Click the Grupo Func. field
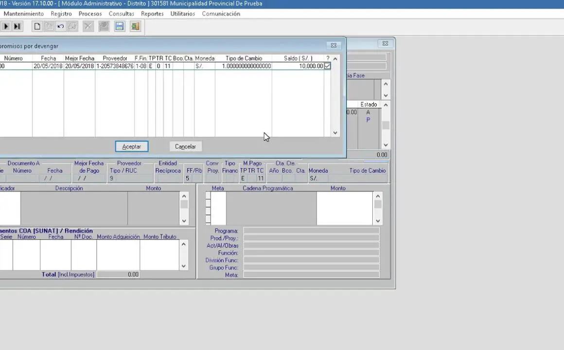This screenshot has height=350, width=564. (x=311, y=267)
